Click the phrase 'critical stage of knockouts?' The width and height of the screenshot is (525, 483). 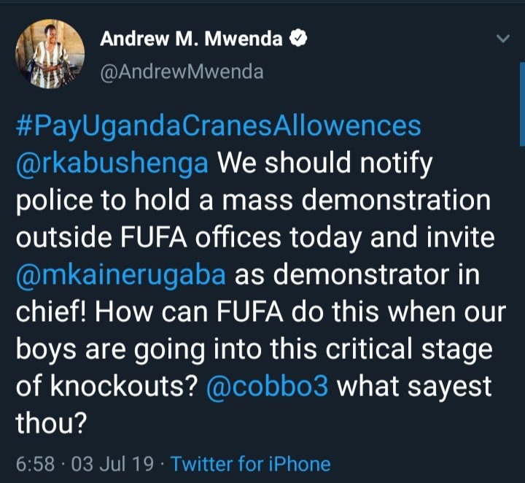[x=254, y=368]
